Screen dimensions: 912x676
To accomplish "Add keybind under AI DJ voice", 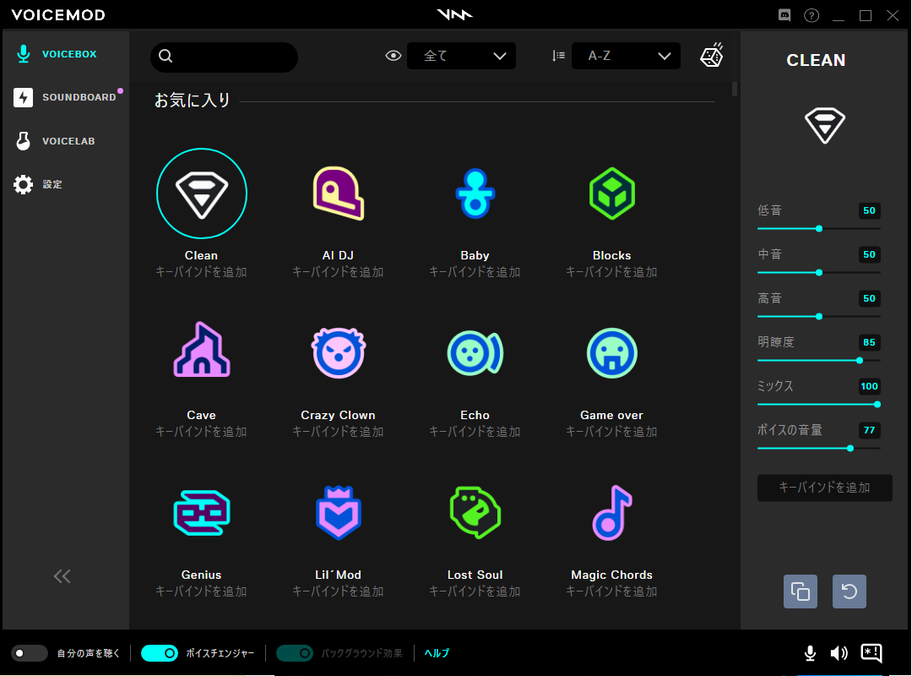I will [338, 272].
